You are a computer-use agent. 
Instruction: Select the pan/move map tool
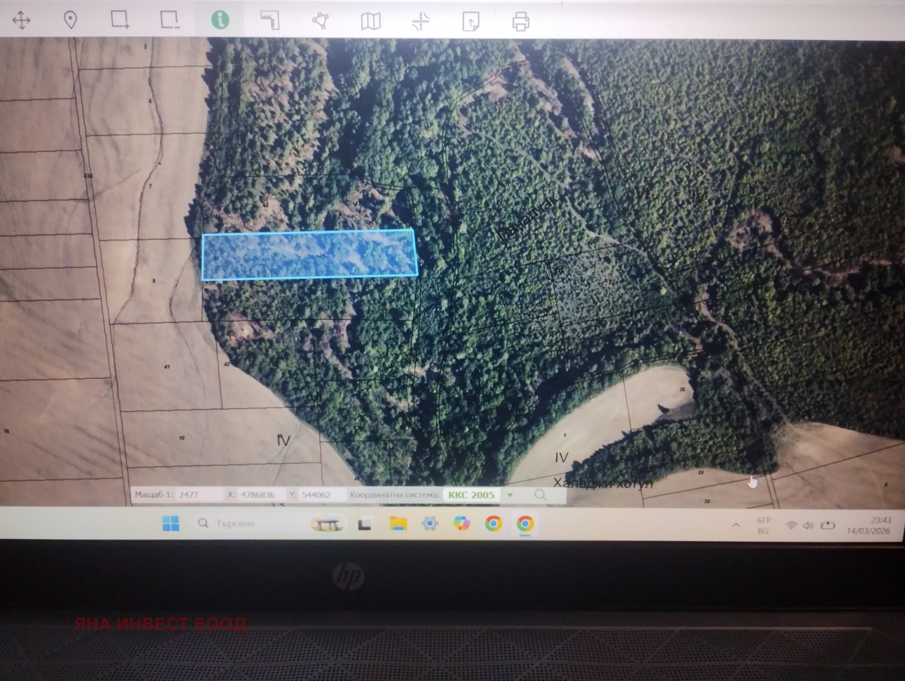pos(21,20)
